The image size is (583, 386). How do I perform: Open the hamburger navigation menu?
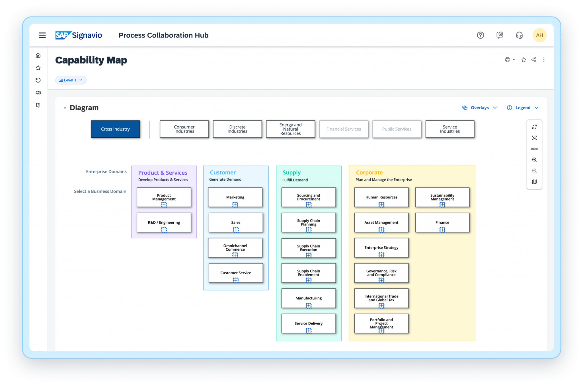pos(42,35)
